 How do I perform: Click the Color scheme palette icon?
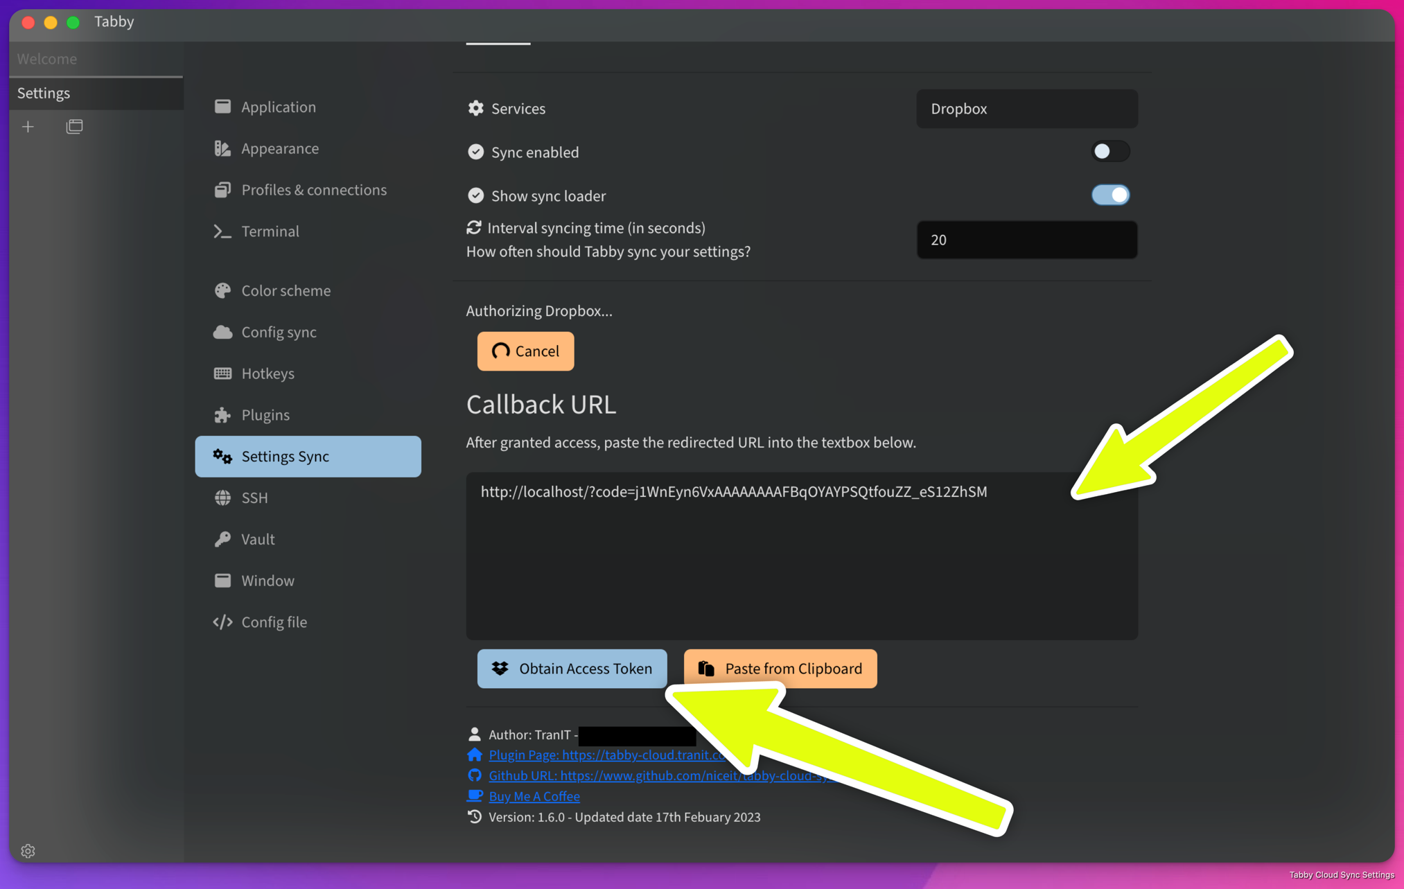[222, 290]
